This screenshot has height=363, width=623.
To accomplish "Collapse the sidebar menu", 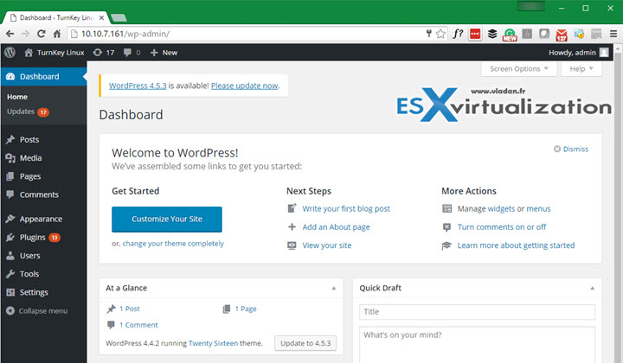I will click(x=37, y=311).
